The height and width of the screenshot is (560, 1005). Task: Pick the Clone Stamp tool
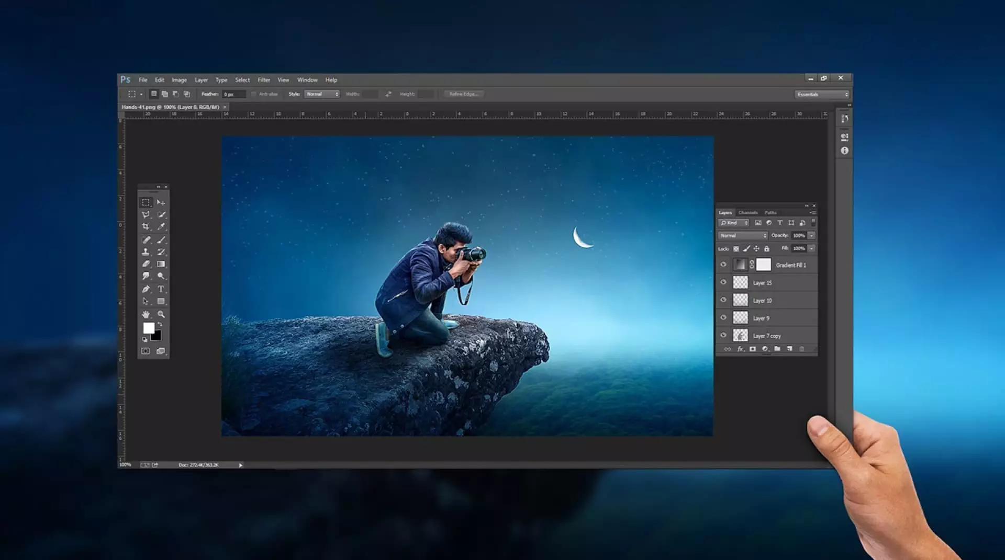coord(146,252)
